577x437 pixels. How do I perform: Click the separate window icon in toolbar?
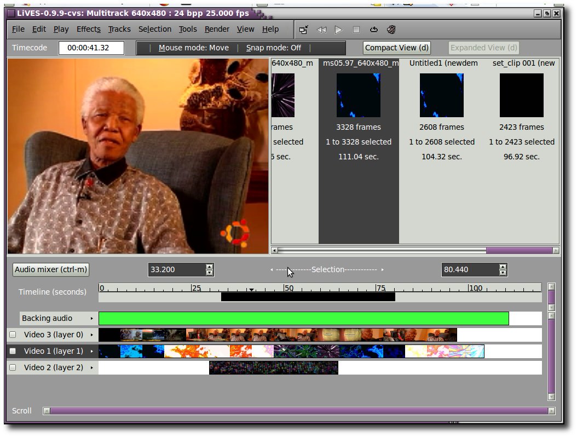coord(304,30)
